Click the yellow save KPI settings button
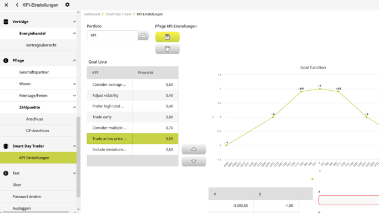Viewport: 379px width, 213px height. 167,37
